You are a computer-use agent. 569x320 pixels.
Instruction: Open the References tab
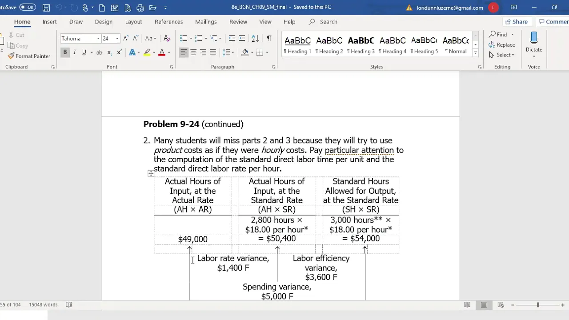coord(168,22)
